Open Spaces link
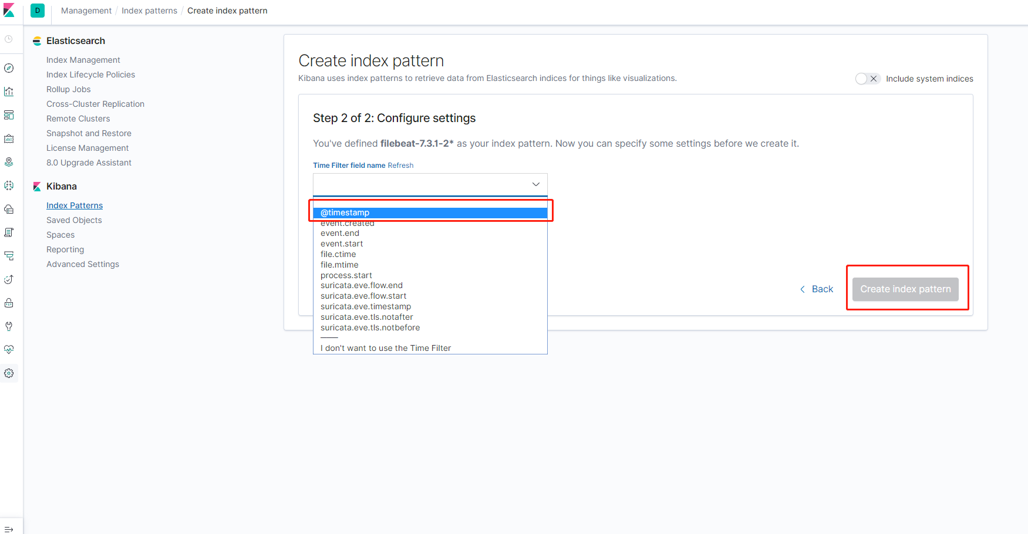Viewport: 1028px width, 534px height. (x=60, y=235)
